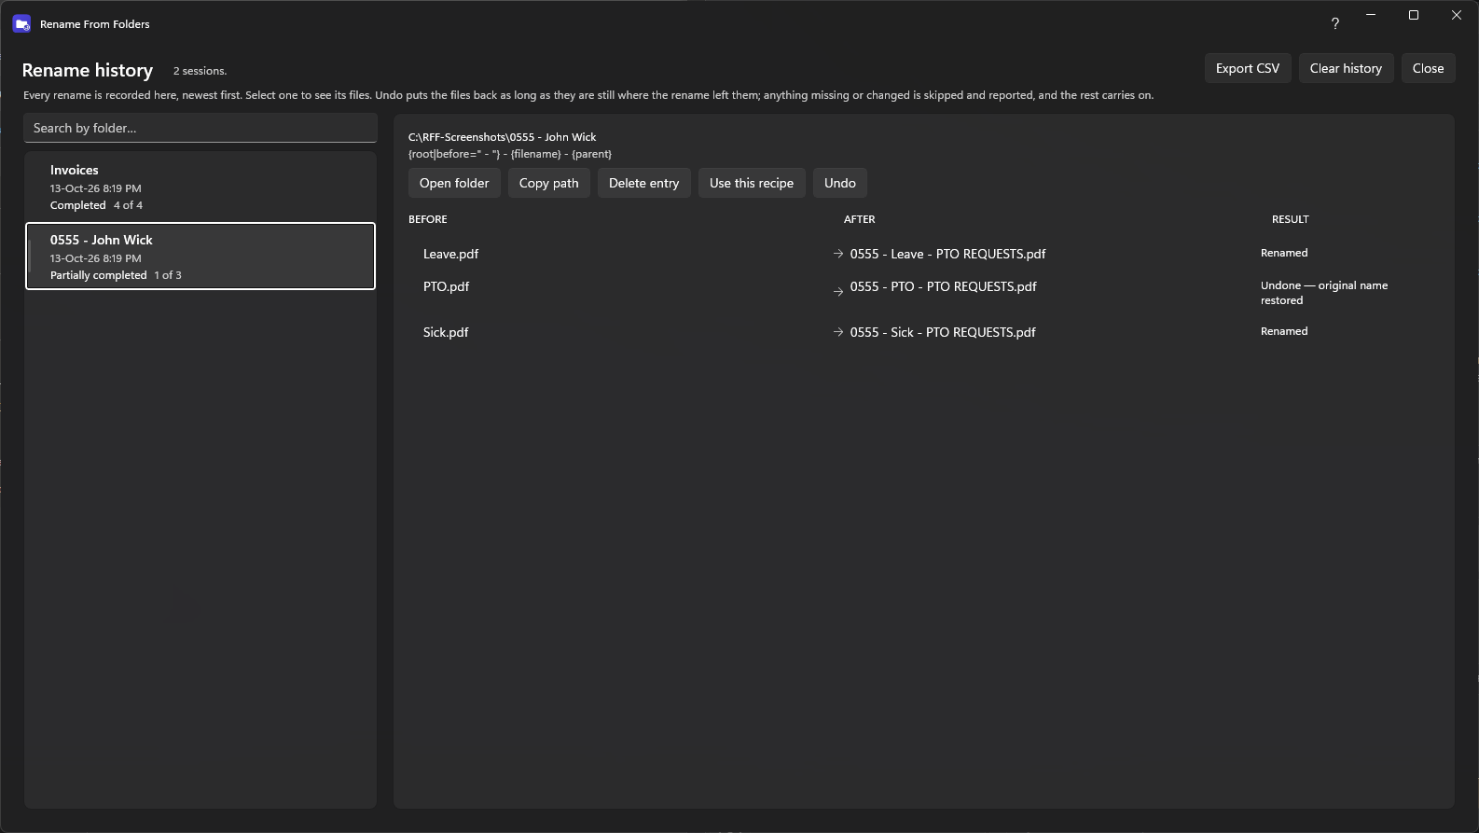Click the BEFORE column header
The image size is (1479, 833).
(428, 219)
